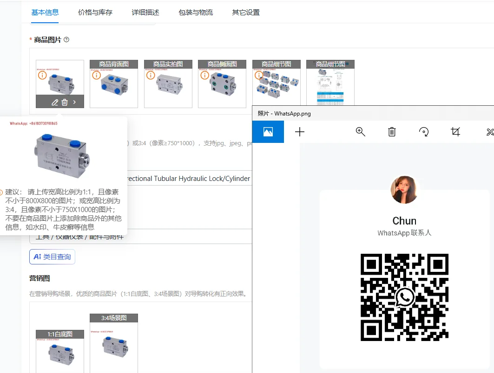Click the pencil edit icon on first product image
This screenshot has width=494, height=373.
click(x=55, y=102)
